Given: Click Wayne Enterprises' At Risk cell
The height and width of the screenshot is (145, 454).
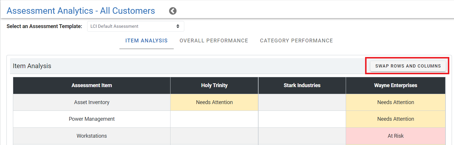Looking at the screenshot, I should (396, 136).
